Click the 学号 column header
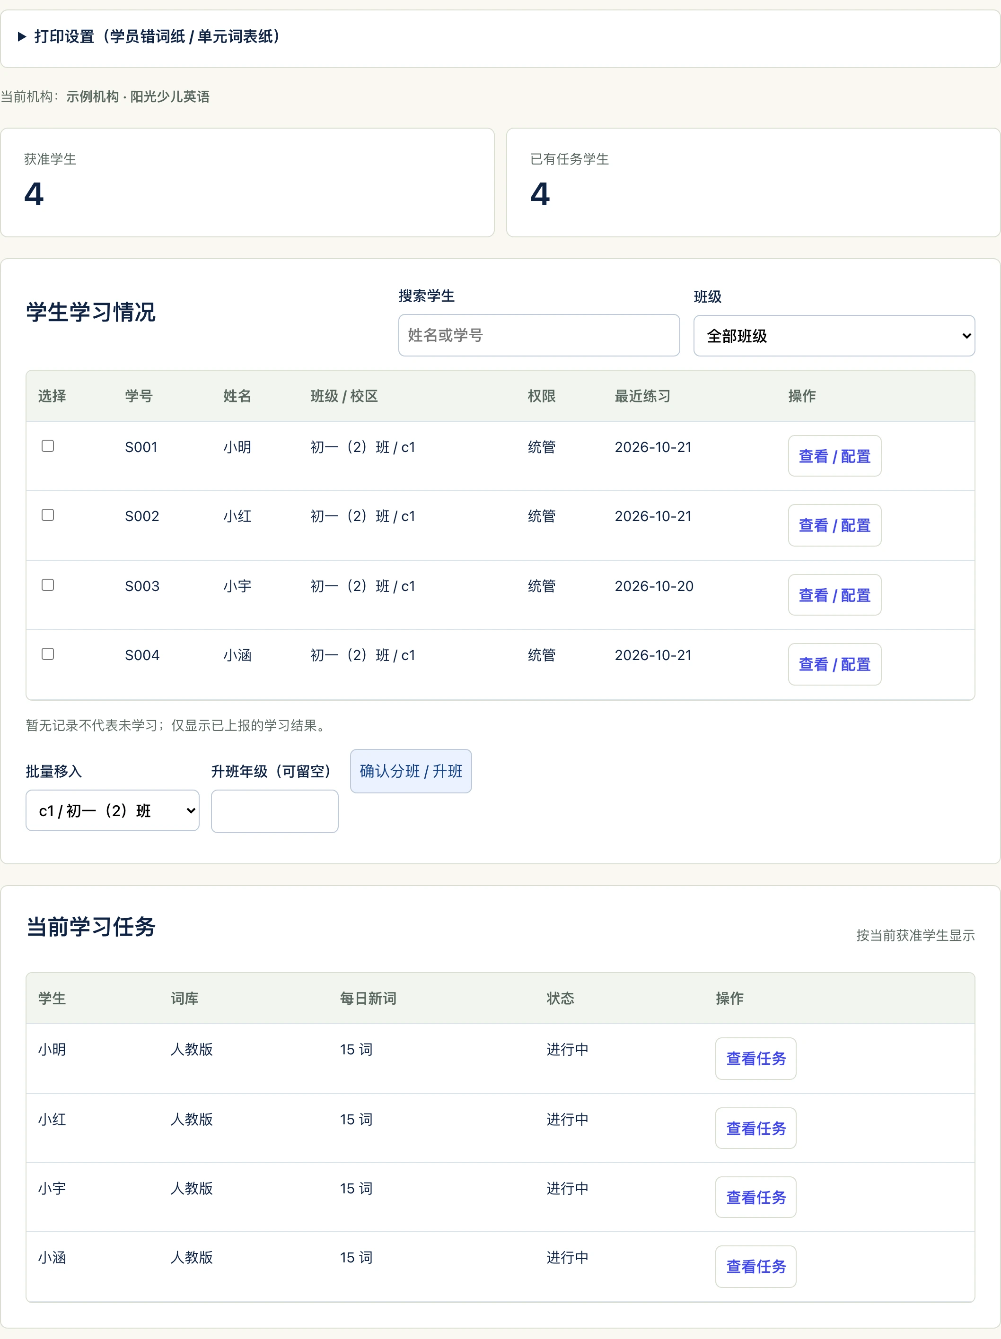This screenshot has width=1001, height=1339. [139, 396]
